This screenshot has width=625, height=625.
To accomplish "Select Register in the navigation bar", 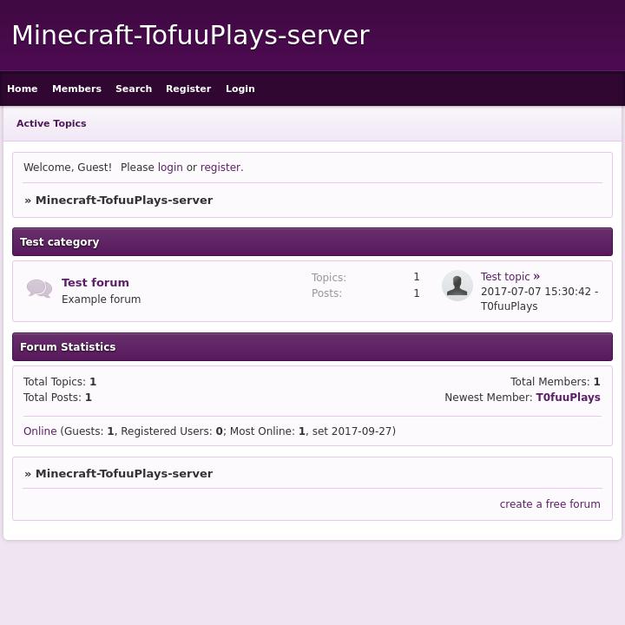I will (x=188, y=89).
